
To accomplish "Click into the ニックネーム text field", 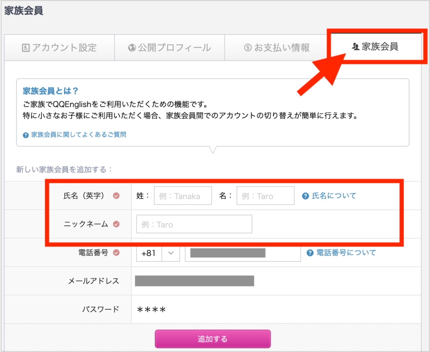I will coord(194,224).
